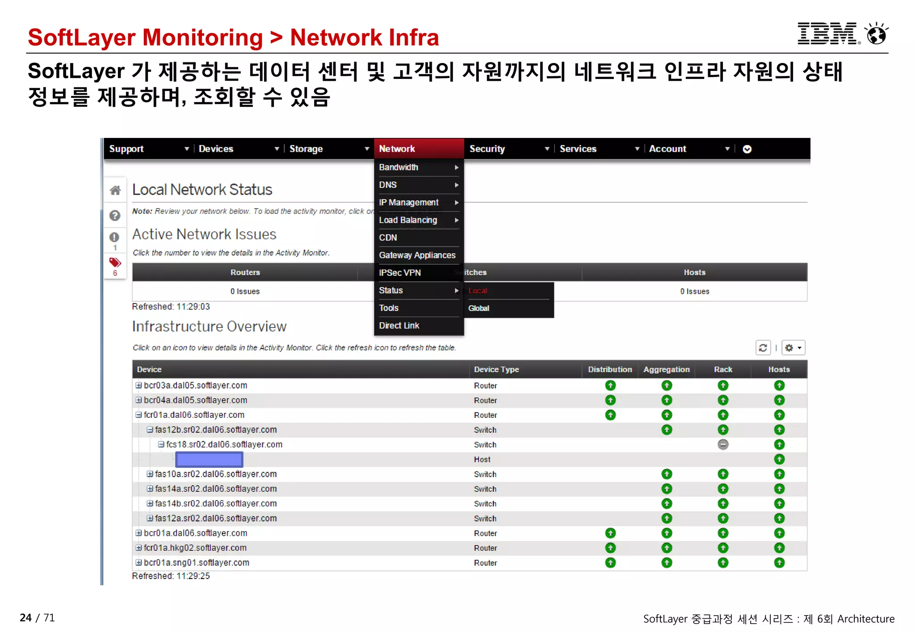
Task: Select Bandwidth in Network menu
Action: point(419,167)
